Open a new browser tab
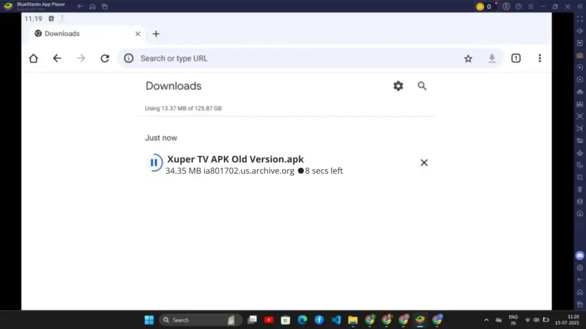 [x=156, y=34]
